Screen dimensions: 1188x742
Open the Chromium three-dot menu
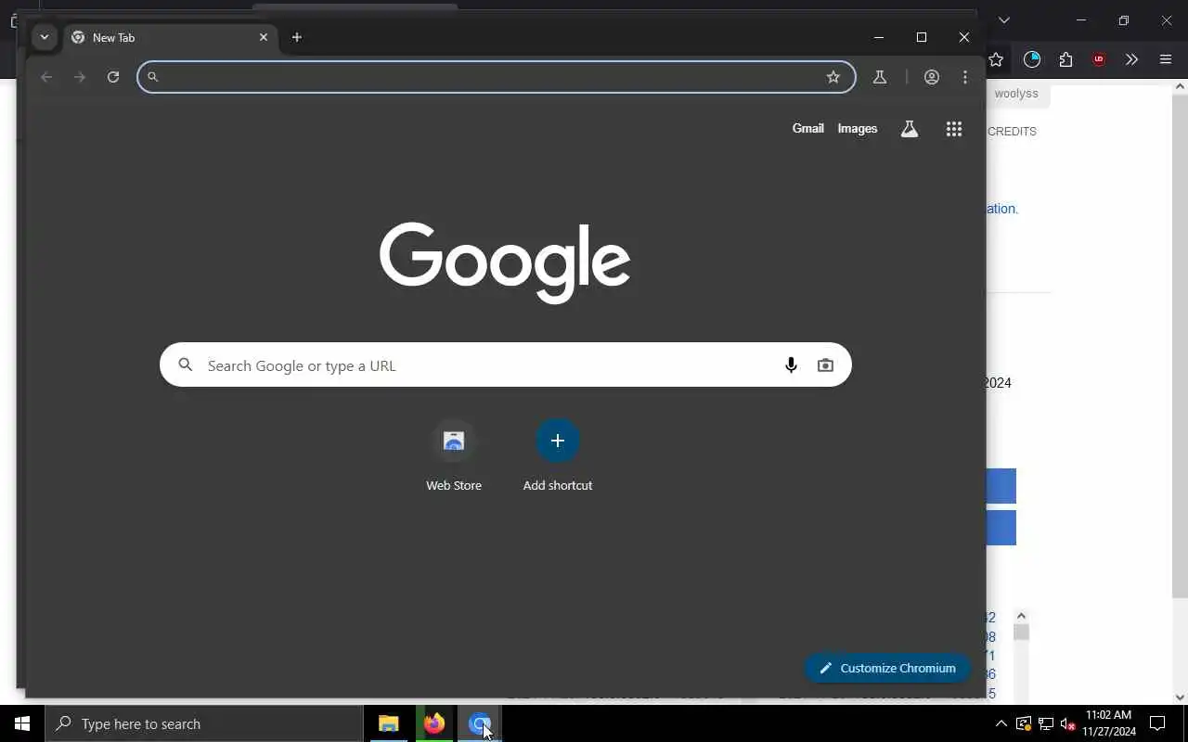click(x=965, y=77)
